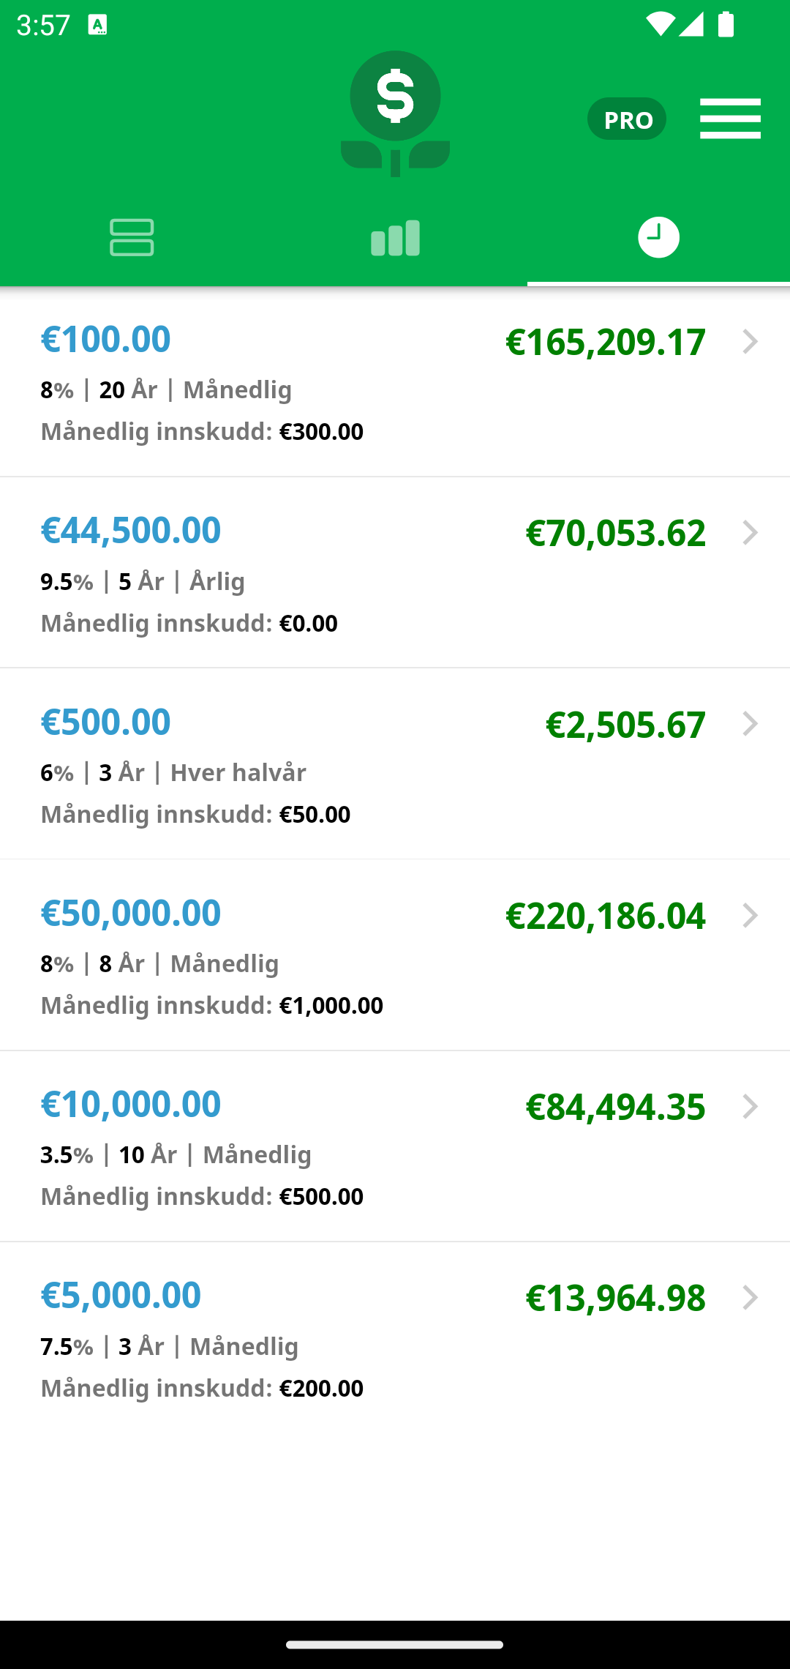Tap the dollar flower app logo

pos(395,113)
